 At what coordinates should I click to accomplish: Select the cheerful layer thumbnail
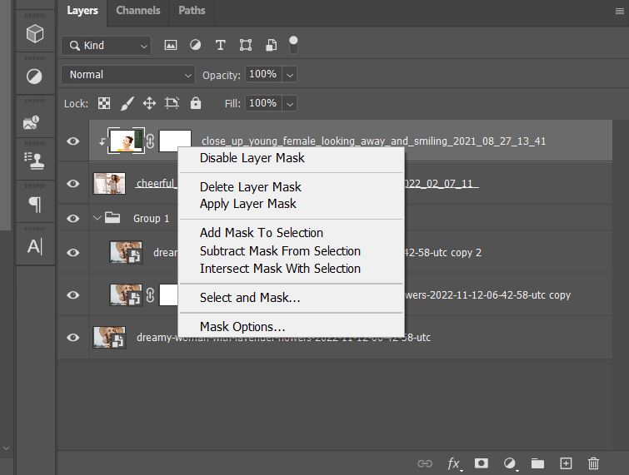pyautogui.click(x=109, y=184)
